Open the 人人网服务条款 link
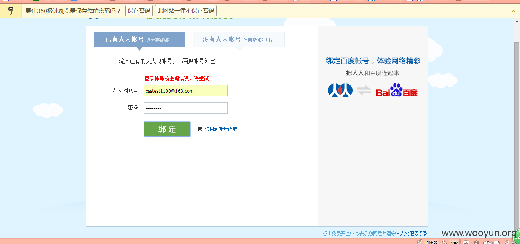 point(412,233)
